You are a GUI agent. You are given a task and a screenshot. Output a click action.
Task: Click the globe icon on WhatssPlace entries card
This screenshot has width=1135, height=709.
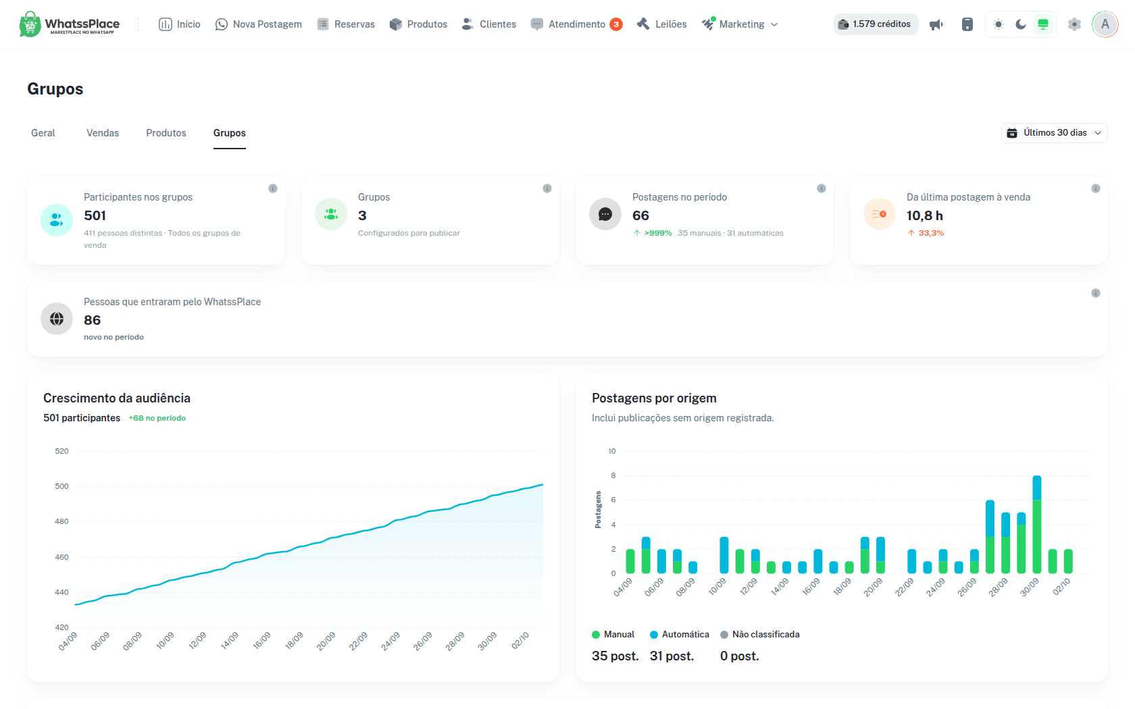click(x=57, y=319)
